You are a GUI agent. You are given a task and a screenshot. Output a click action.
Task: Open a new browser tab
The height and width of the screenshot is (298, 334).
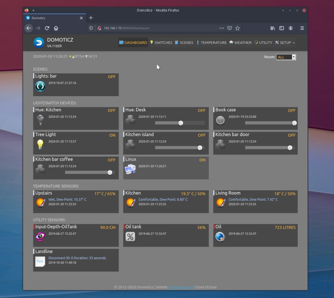click(91, 18)
